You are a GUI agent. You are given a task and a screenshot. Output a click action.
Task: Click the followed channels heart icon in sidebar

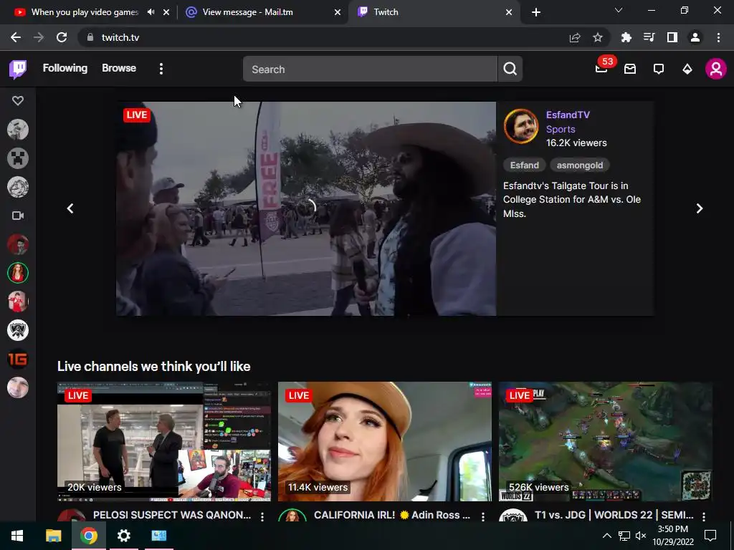18,100
